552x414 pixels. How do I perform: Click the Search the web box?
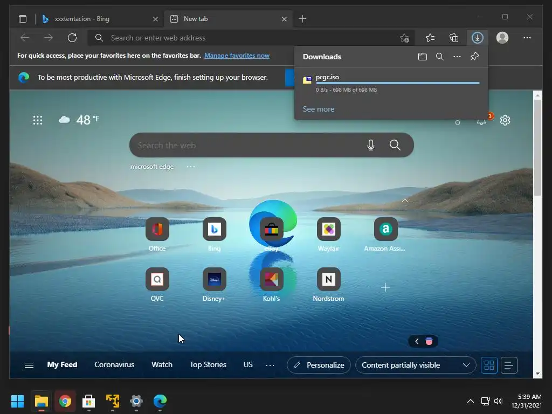point(272,145)
